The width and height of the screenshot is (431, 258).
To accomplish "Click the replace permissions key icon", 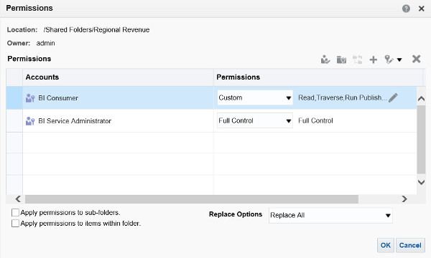I will pyautogui.click(x=389, y=59).
